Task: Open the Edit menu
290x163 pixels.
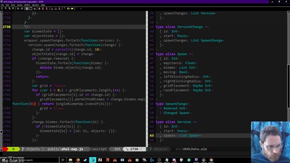Action: [x=7, y=5]
